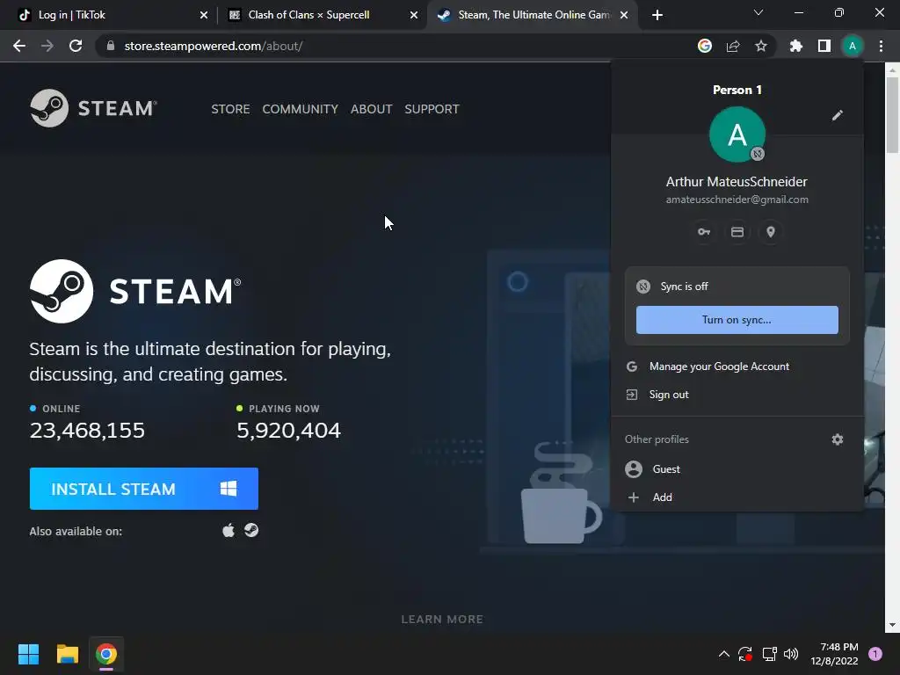Select the Guest profile
This screenshot has width=900, height=675.
(x=737, y=469)
